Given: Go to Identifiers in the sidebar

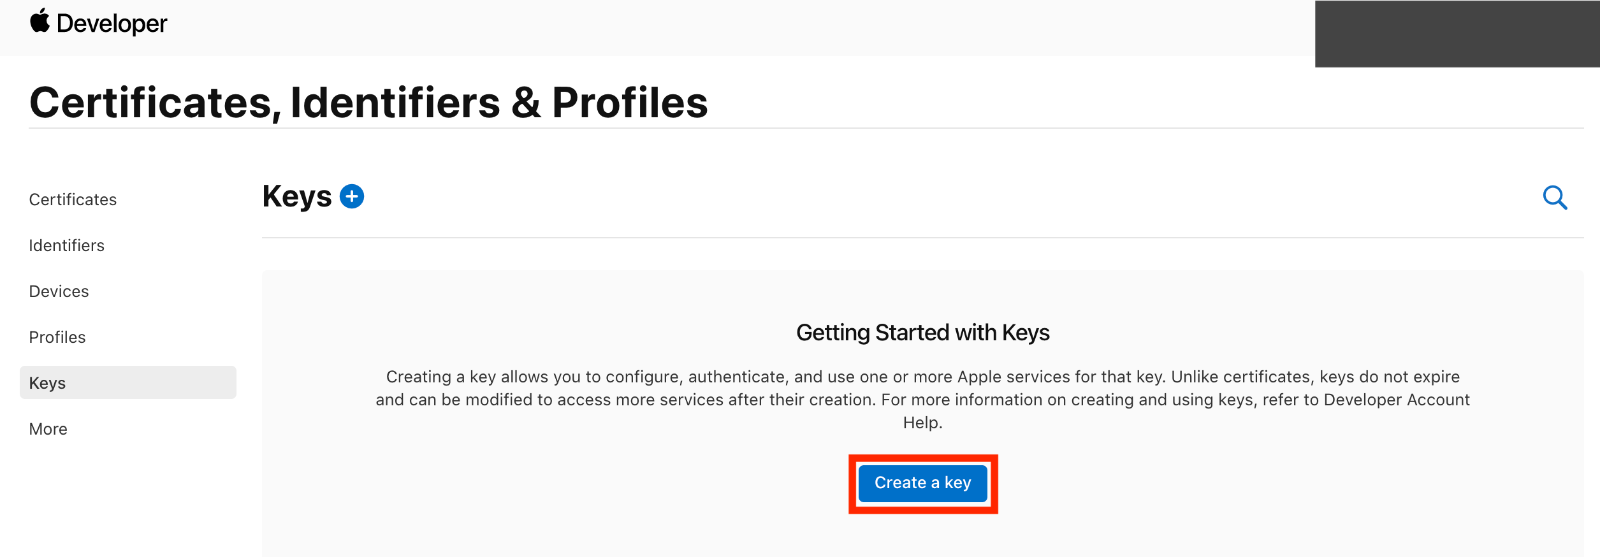Looking at the screenshot, I should [x=66, y=245].
